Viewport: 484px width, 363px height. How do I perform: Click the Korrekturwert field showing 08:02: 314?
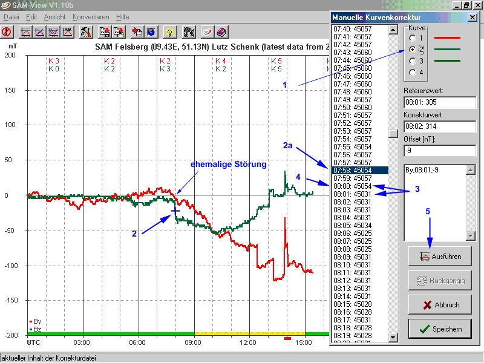click(440, 126)
